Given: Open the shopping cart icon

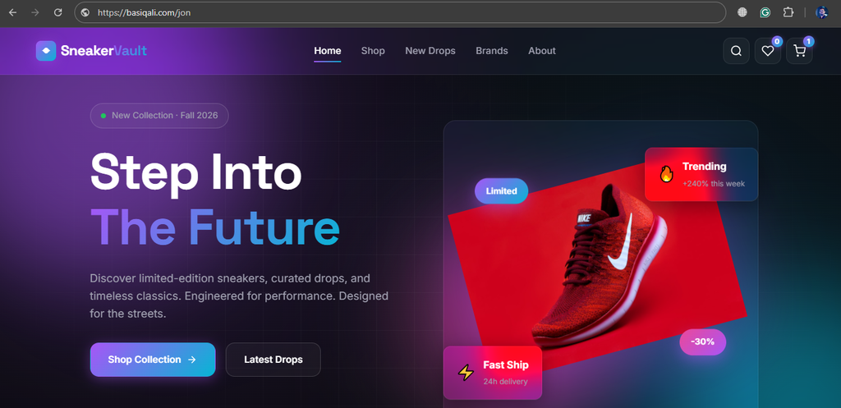Looking at the screenshot, I should coord(799,51).
